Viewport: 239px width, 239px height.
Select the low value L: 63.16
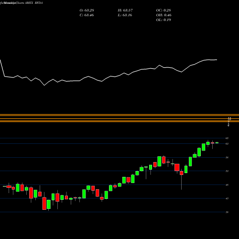point(125,15)
